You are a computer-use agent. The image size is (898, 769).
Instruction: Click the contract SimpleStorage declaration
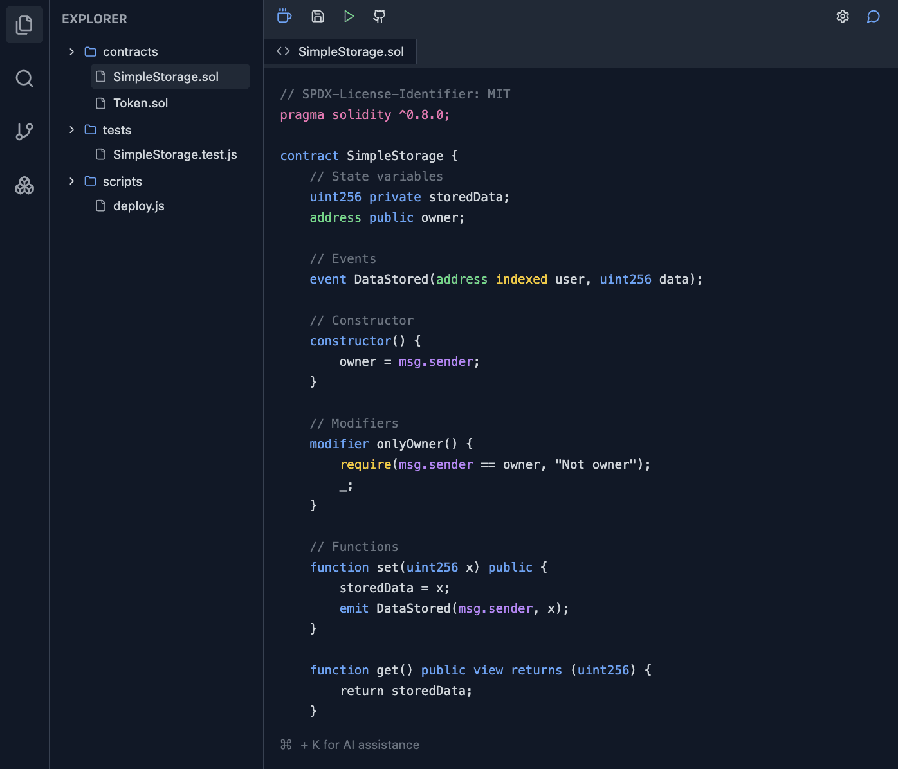tap(369, 156)
